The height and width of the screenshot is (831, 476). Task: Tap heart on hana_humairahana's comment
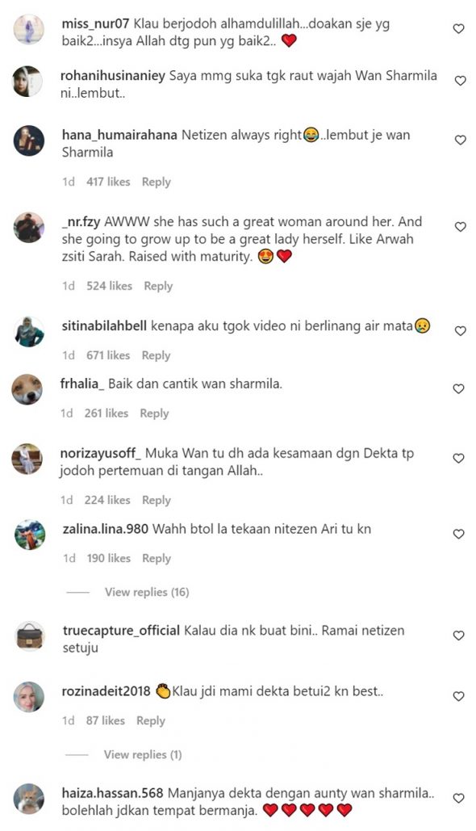click(x=460, y=140)
